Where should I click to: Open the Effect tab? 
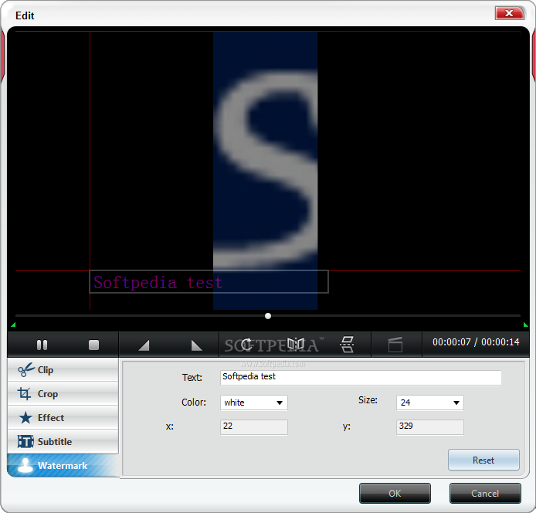63,417
